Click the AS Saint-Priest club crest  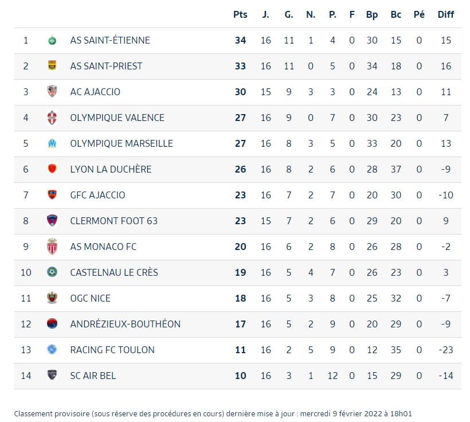click(52, 66)
